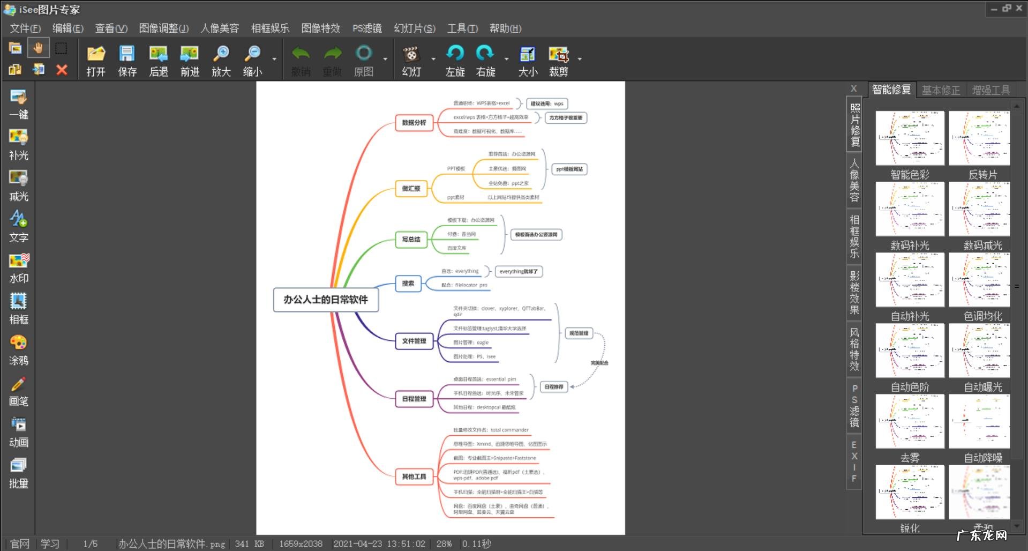
Task: Select the Doodle (涂鸦) palette tool
Action: tap(19, 343)
